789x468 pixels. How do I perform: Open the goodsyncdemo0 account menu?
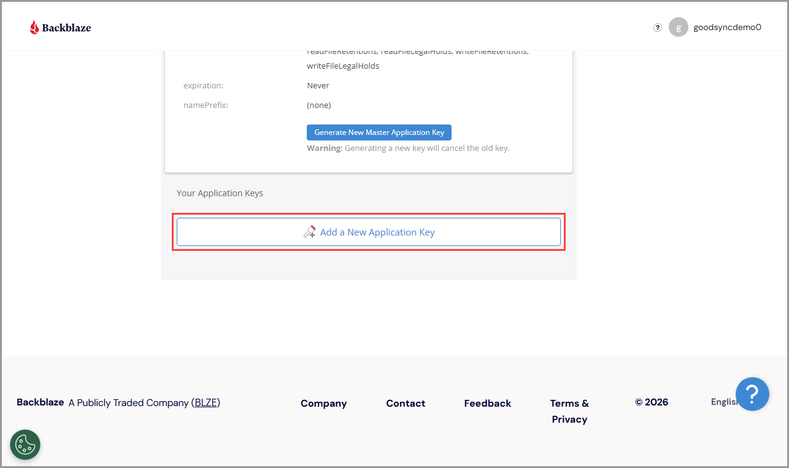(x=727, y=27)
